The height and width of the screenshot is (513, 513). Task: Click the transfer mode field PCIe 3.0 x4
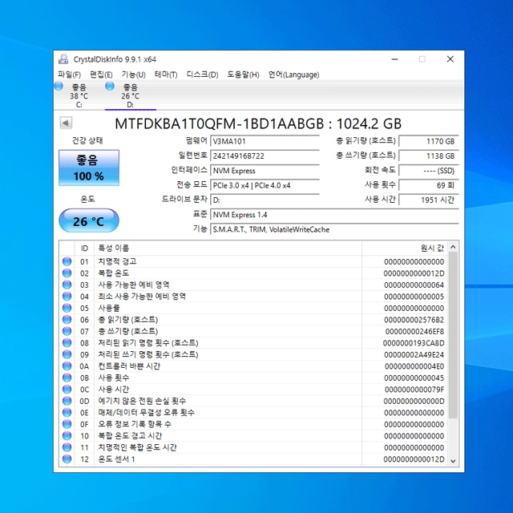[x=265, y=185]
